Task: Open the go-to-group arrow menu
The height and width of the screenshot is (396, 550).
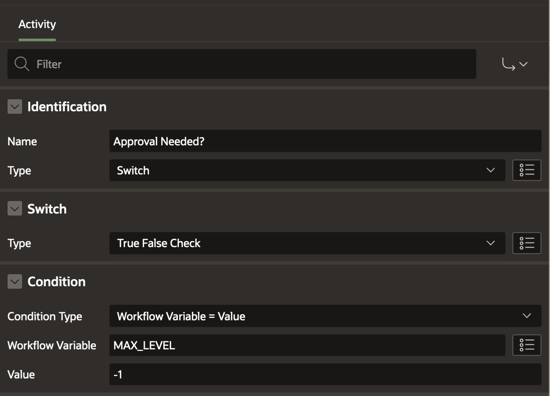Action: point(515,64)
